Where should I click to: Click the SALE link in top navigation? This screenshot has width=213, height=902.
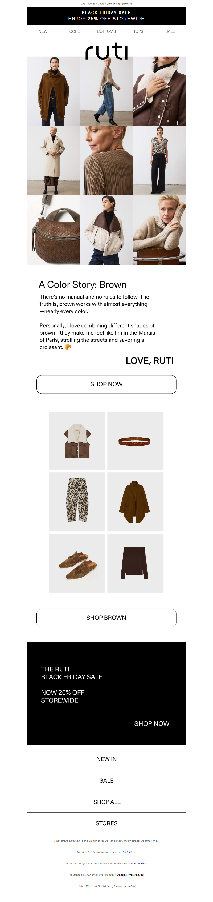click(x=170, y=31)
